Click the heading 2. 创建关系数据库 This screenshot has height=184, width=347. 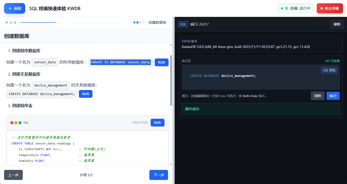[x=24, y=74]
